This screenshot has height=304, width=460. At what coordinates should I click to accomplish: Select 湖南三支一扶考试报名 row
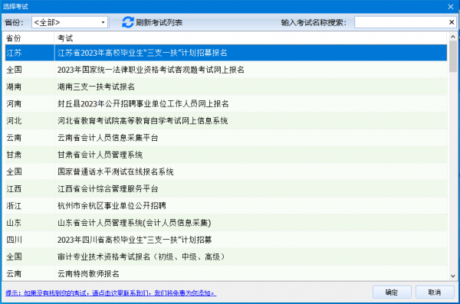(x=226, y=87)
